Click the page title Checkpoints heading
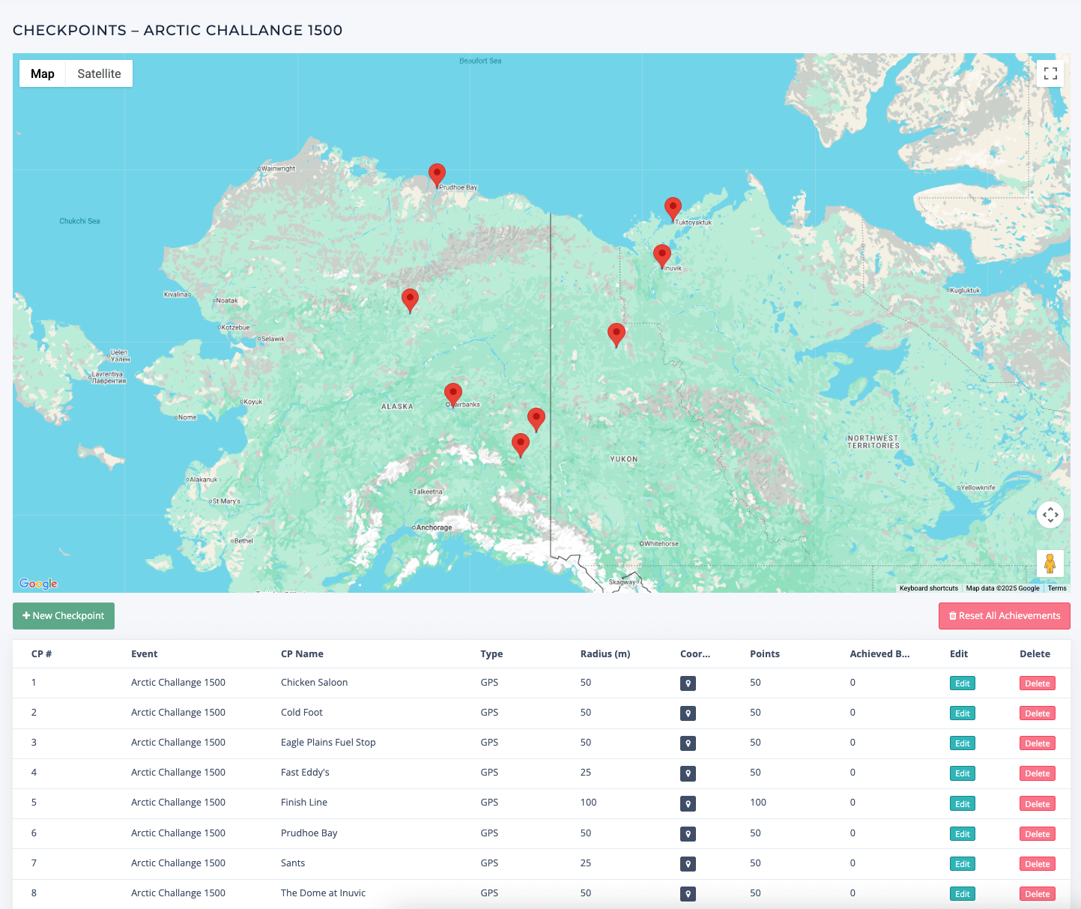 178,31
